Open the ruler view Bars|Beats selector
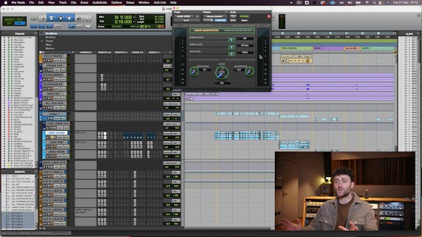 pyautogui.click(x=51, y=34)
